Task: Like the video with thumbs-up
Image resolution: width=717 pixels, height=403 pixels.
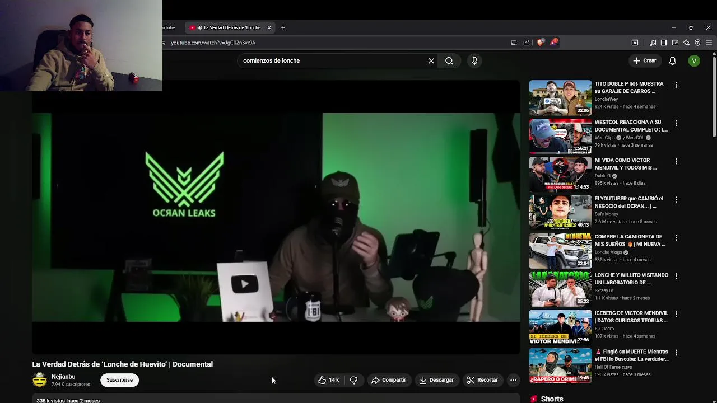Action: pyautogui.click(x=328, y=380)
